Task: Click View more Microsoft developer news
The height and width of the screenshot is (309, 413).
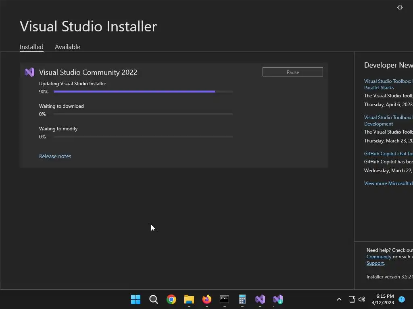Action: click(x=388, y=183)
